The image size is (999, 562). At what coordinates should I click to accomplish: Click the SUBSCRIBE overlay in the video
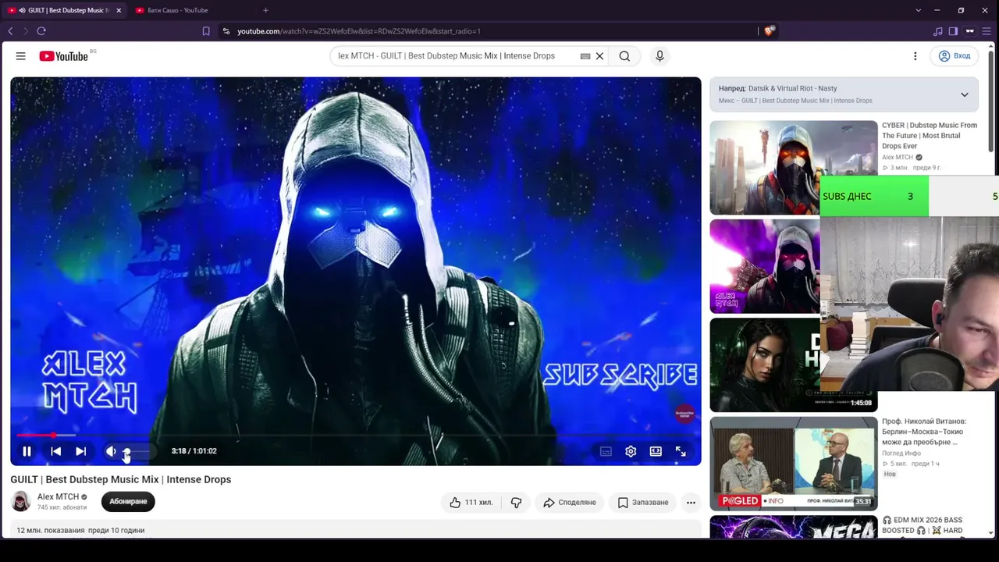[x=620, y=375]
